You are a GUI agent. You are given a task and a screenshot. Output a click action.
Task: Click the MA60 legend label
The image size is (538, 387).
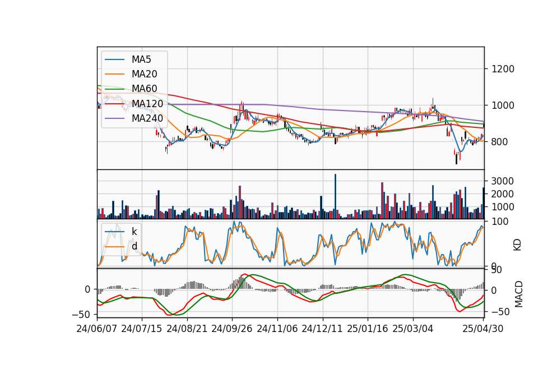point(144,89)
